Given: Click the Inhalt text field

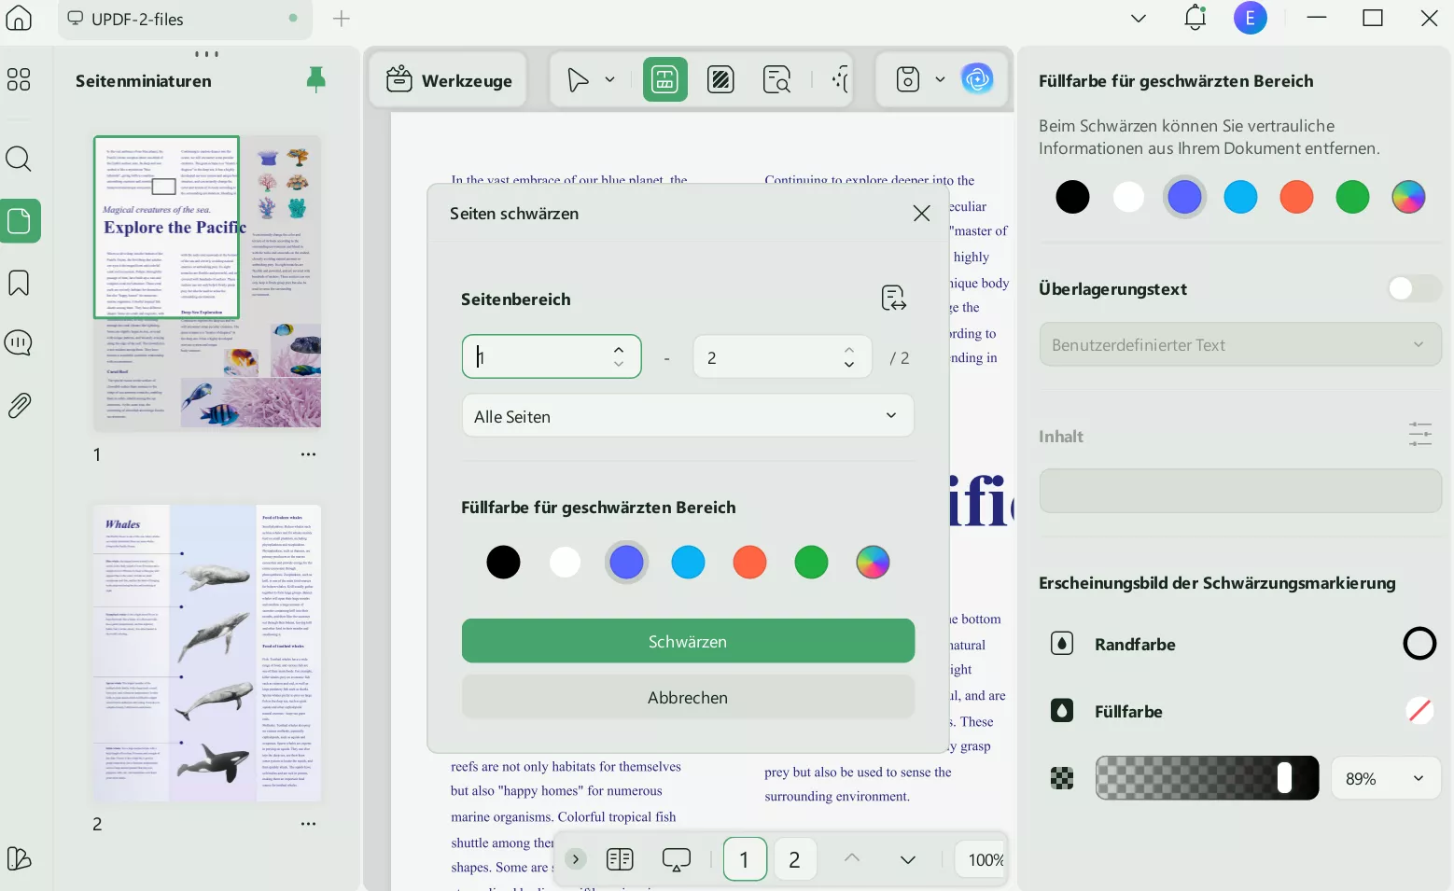Looking at the screenshot, I should pyautogui.click(x=1240, y=491).
